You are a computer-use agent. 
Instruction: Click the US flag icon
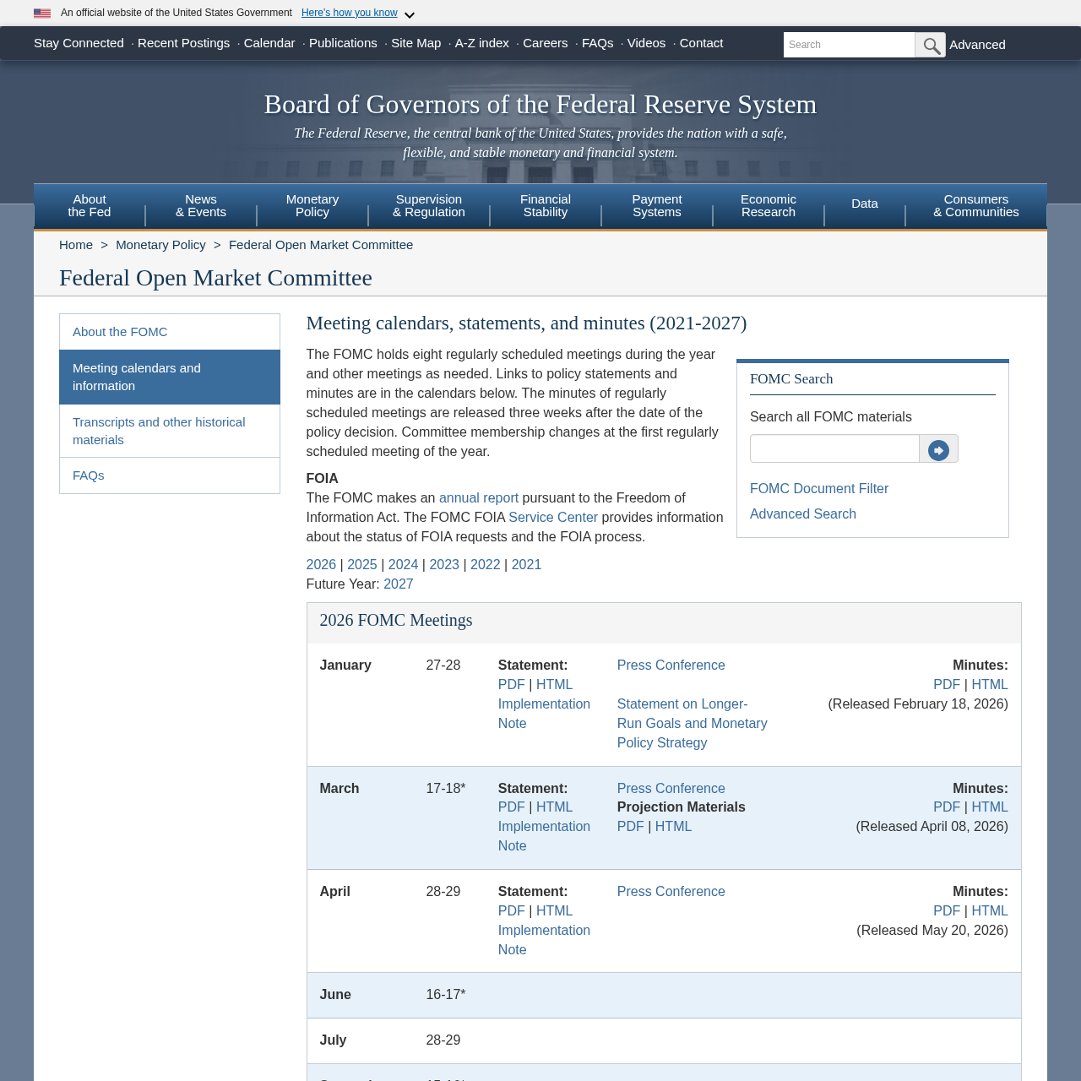click(42, 13)
